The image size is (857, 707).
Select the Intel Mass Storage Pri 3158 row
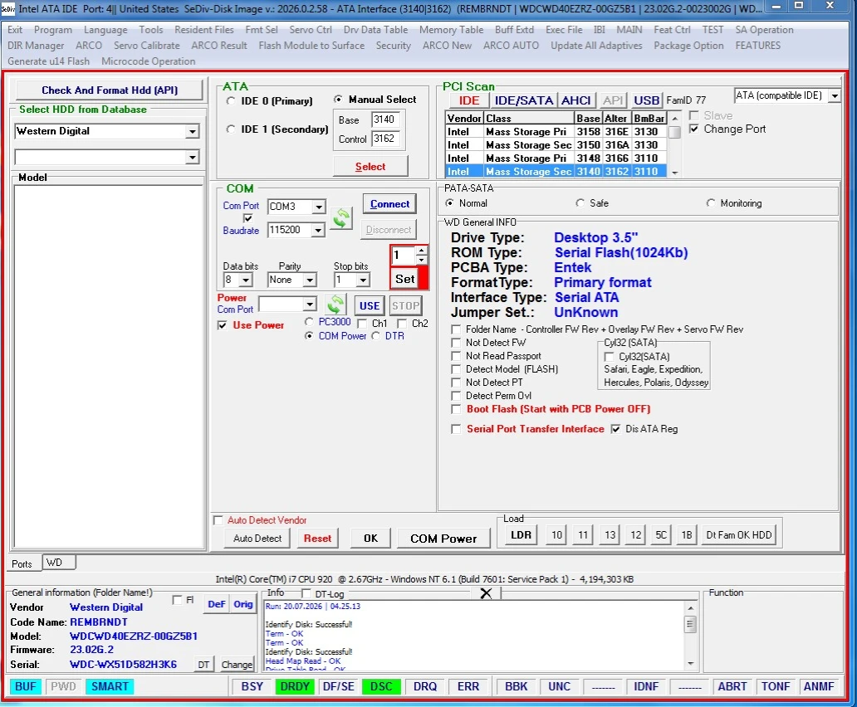tap(556, 132)
